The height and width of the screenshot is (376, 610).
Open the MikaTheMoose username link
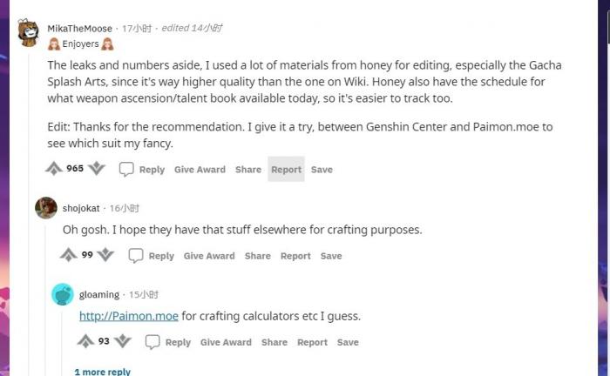(x=79, y=29)
